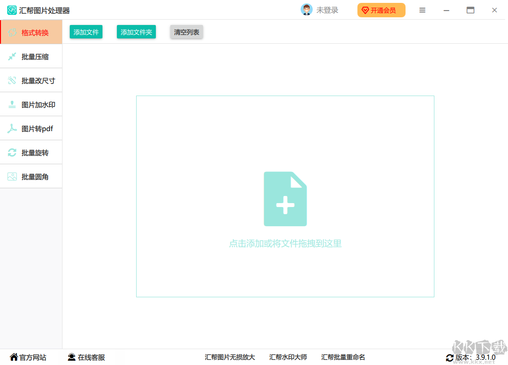Click the 批量改尺寸 resize icon
This screenshot has width=508, height=365.
pyautogui.click(x=12, y=81)
